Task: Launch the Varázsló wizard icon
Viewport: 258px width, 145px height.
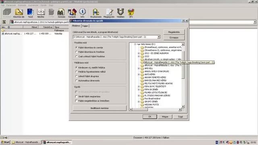Action: 72,13
